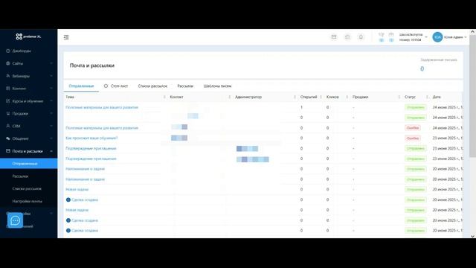Screen dimensions: 476x268
Task: Open the Продажи column menu dots
Action: (x=399, y=97)
